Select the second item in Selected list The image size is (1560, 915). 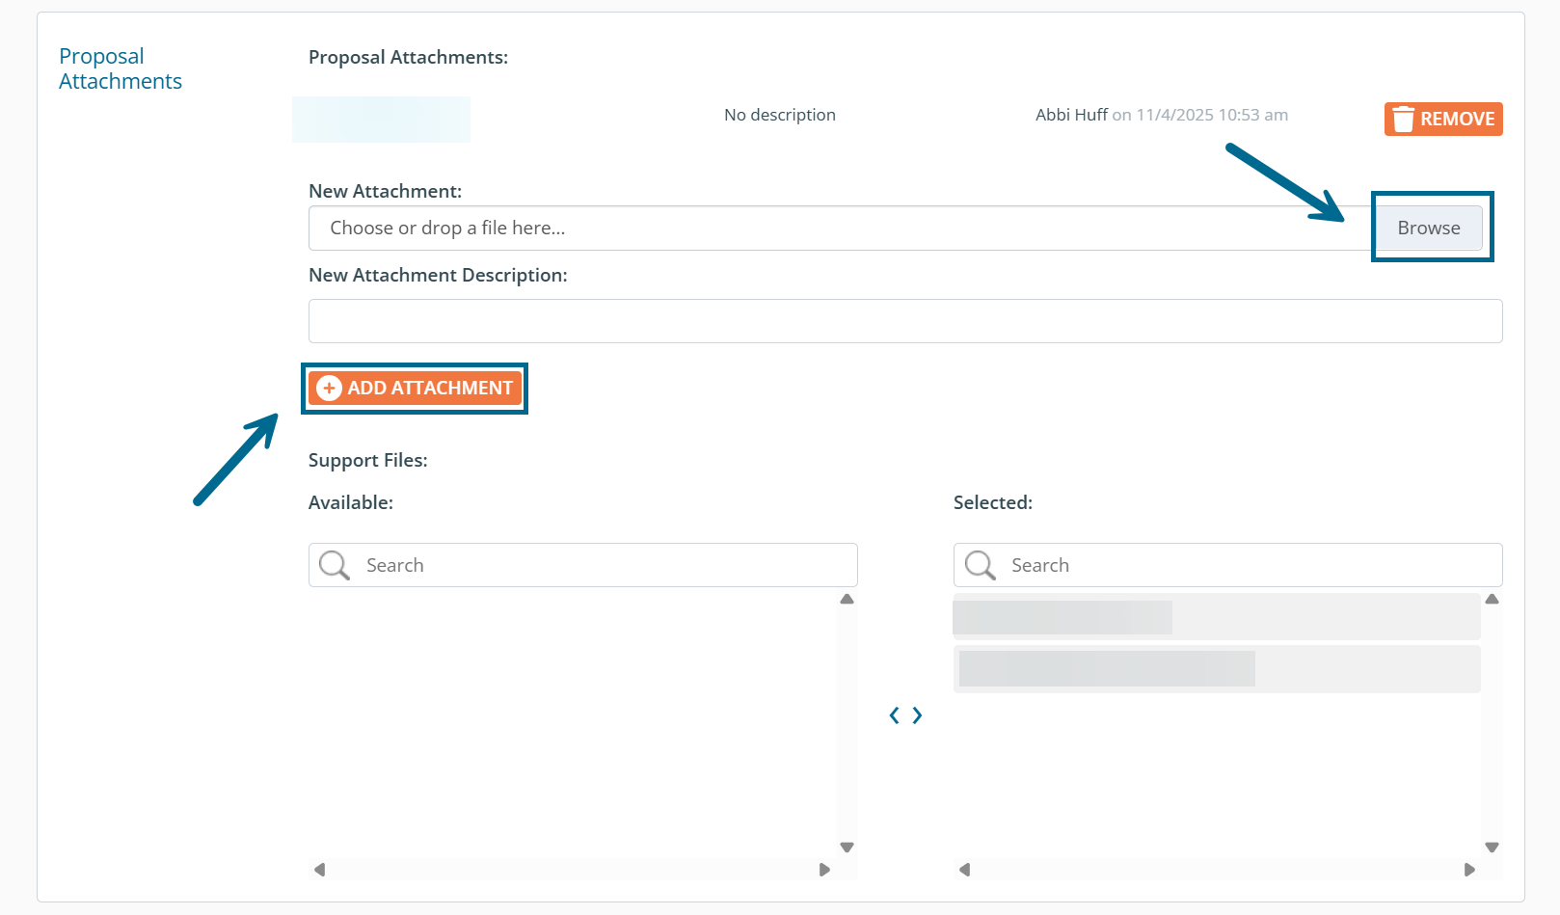[x=1215, y=668]
